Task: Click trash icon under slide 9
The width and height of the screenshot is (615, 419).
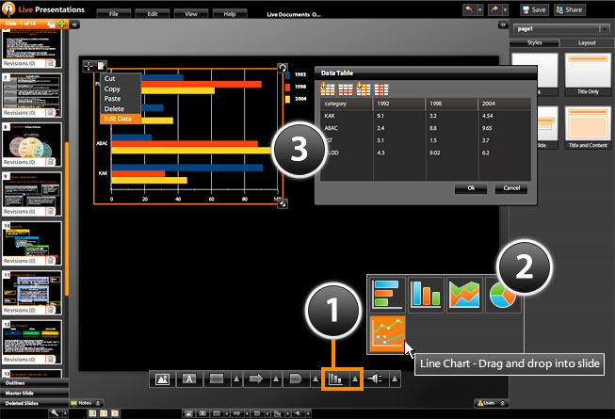Action: tap(51, 212)
